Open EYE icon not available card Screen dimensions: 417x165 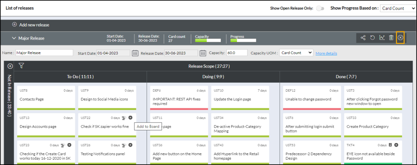coord(373,152)
